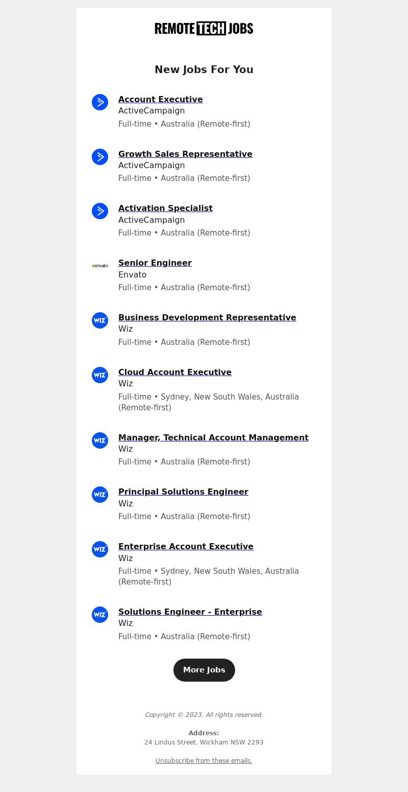408x792 pixels.
Task: Click Wiz icon beside Solutions Engineer - Enterprise
Action: click(100, 615)
